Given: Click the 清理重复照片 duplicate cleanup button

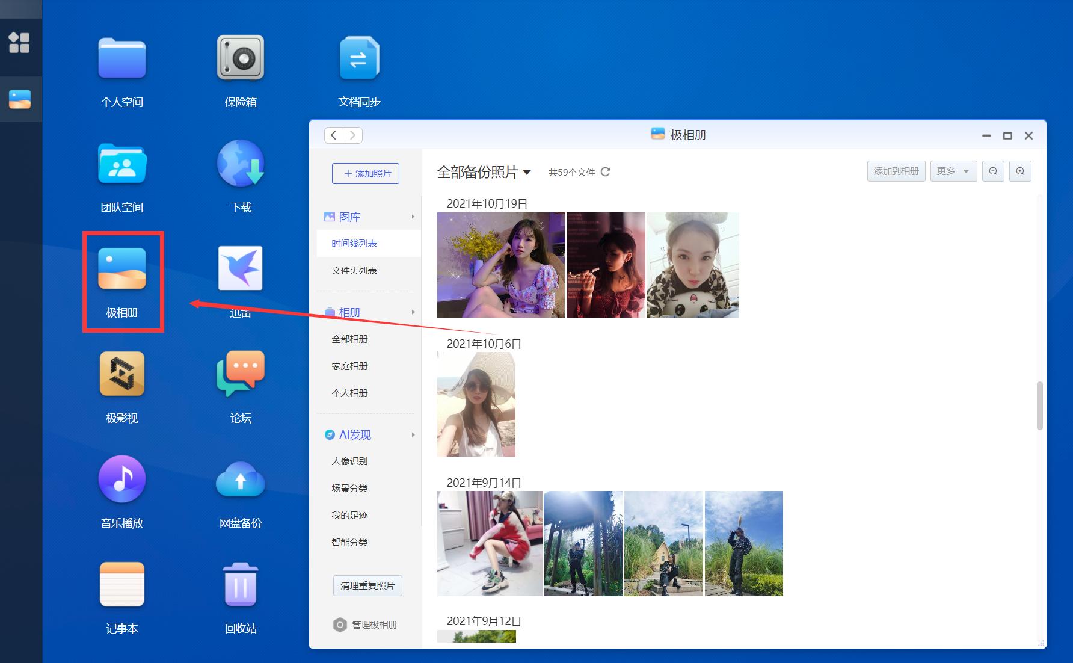Looking at the screenshot, I should 367,585.
